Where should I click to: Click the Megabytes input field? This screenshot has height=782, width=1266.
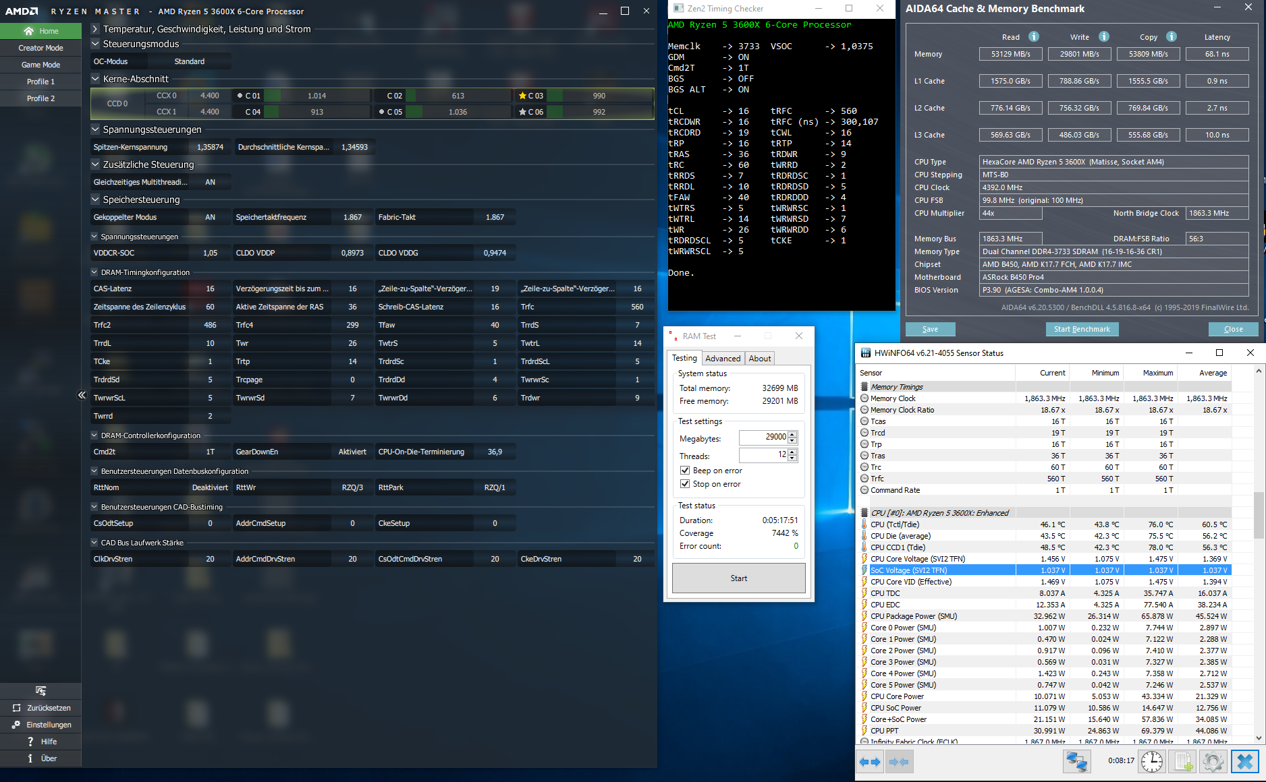point(763,437)
